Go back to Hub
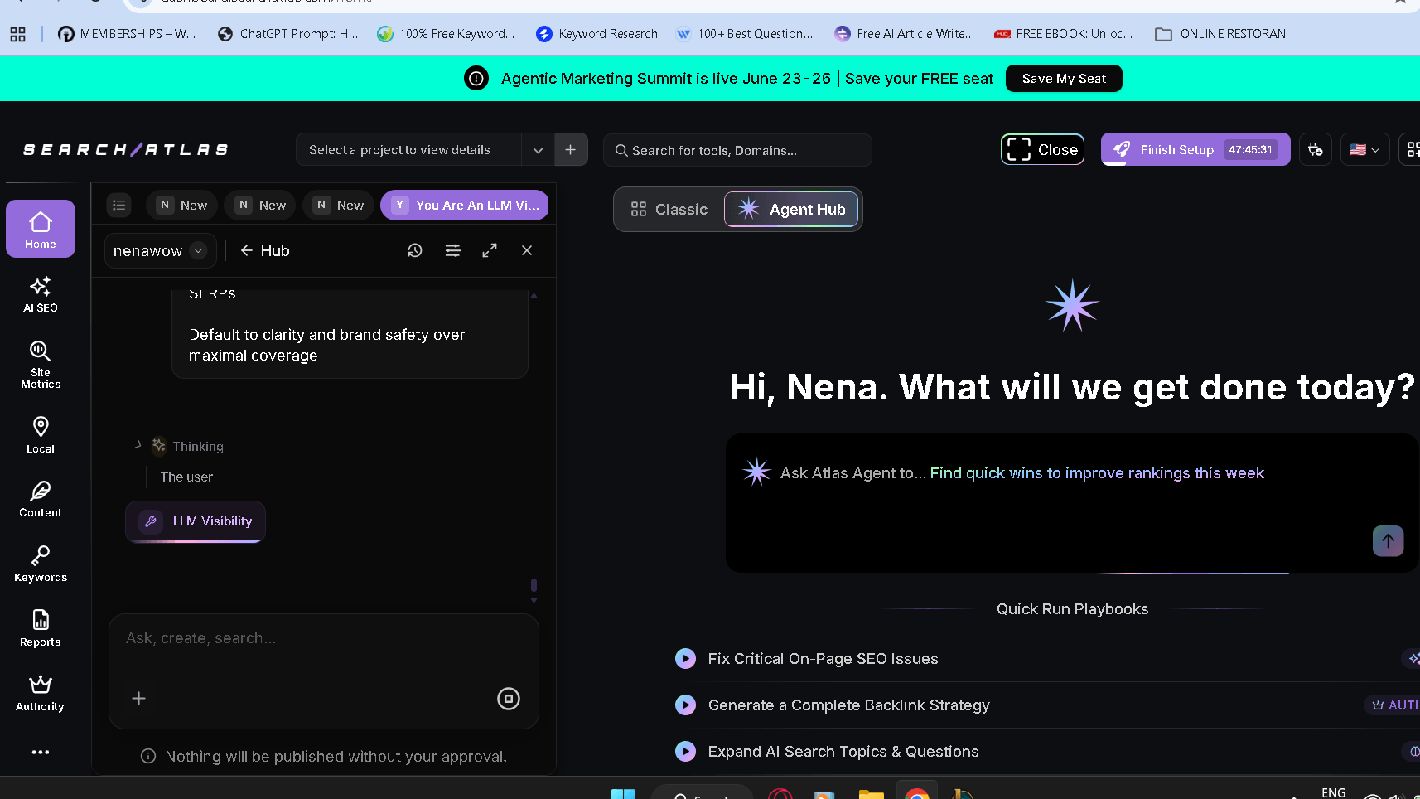 point(265,250)
